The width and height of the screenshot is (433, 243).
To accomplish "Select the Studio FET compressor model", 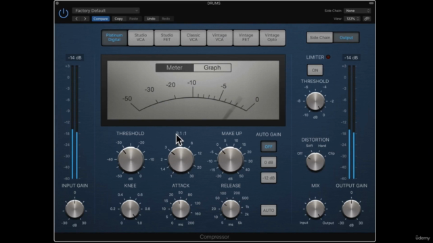I will coord(167,38).
